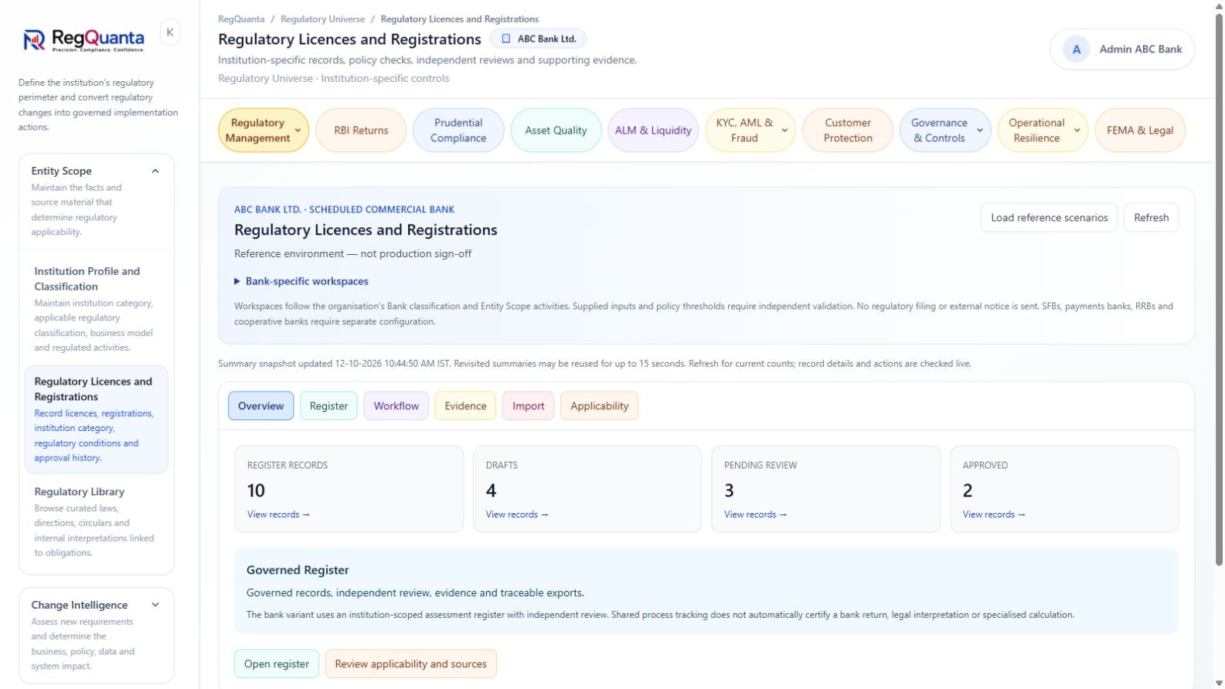Screen dimensions: 1225x689
Task: View records under Register Records card
Action: (x=278, y=514)
